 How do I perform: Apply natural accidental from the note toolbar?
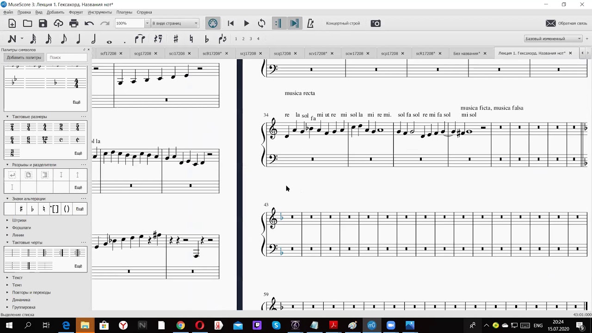click(x=191, y=39)
